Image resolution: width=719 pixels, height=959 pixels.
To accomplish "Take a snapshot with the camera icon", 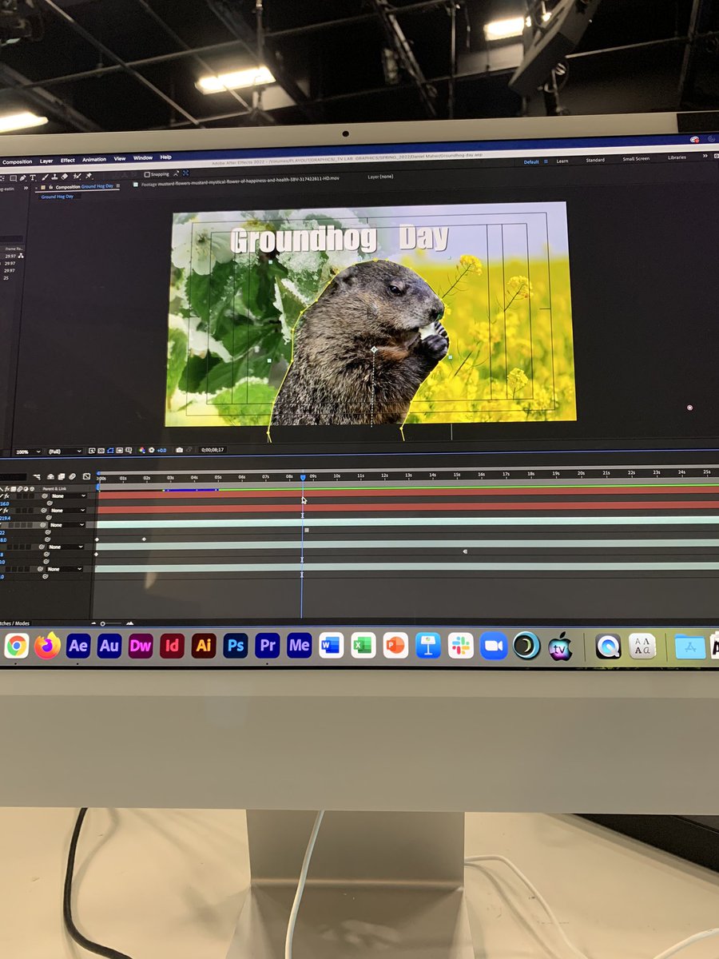I will [180, 449].
